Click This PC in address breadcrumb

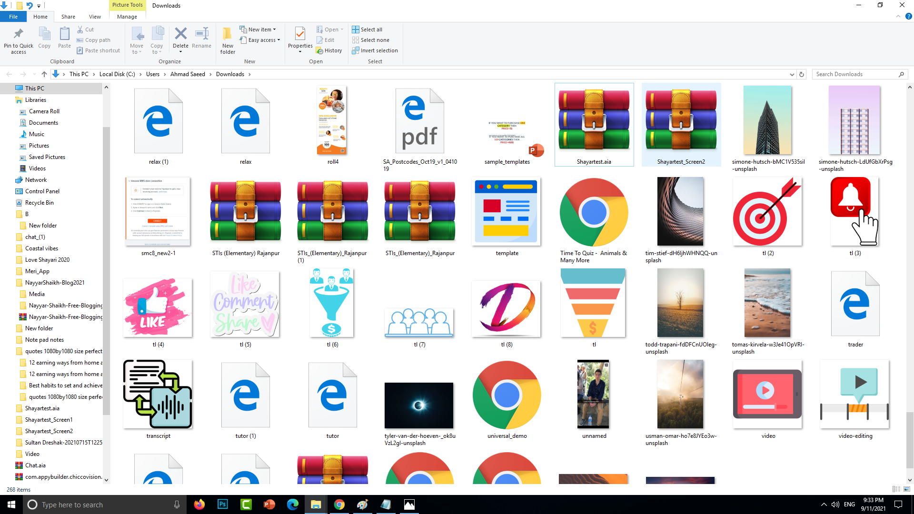[x=79, y=74]
